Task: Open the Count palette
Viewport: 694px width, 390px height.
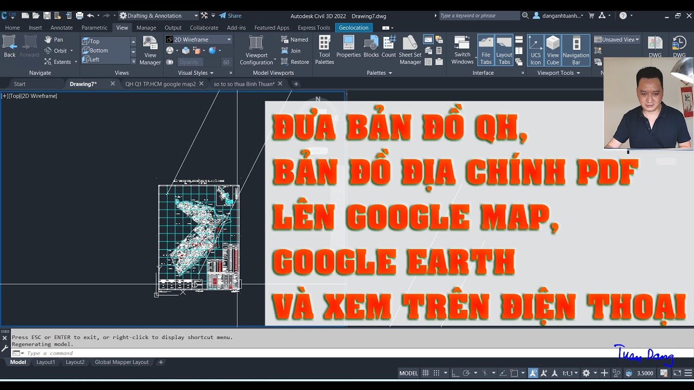Action: (x=389, y=47)
